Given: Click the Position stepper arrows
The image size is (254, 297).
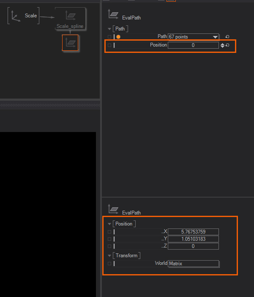Looking at the screenshot, I should coord(222,45).
